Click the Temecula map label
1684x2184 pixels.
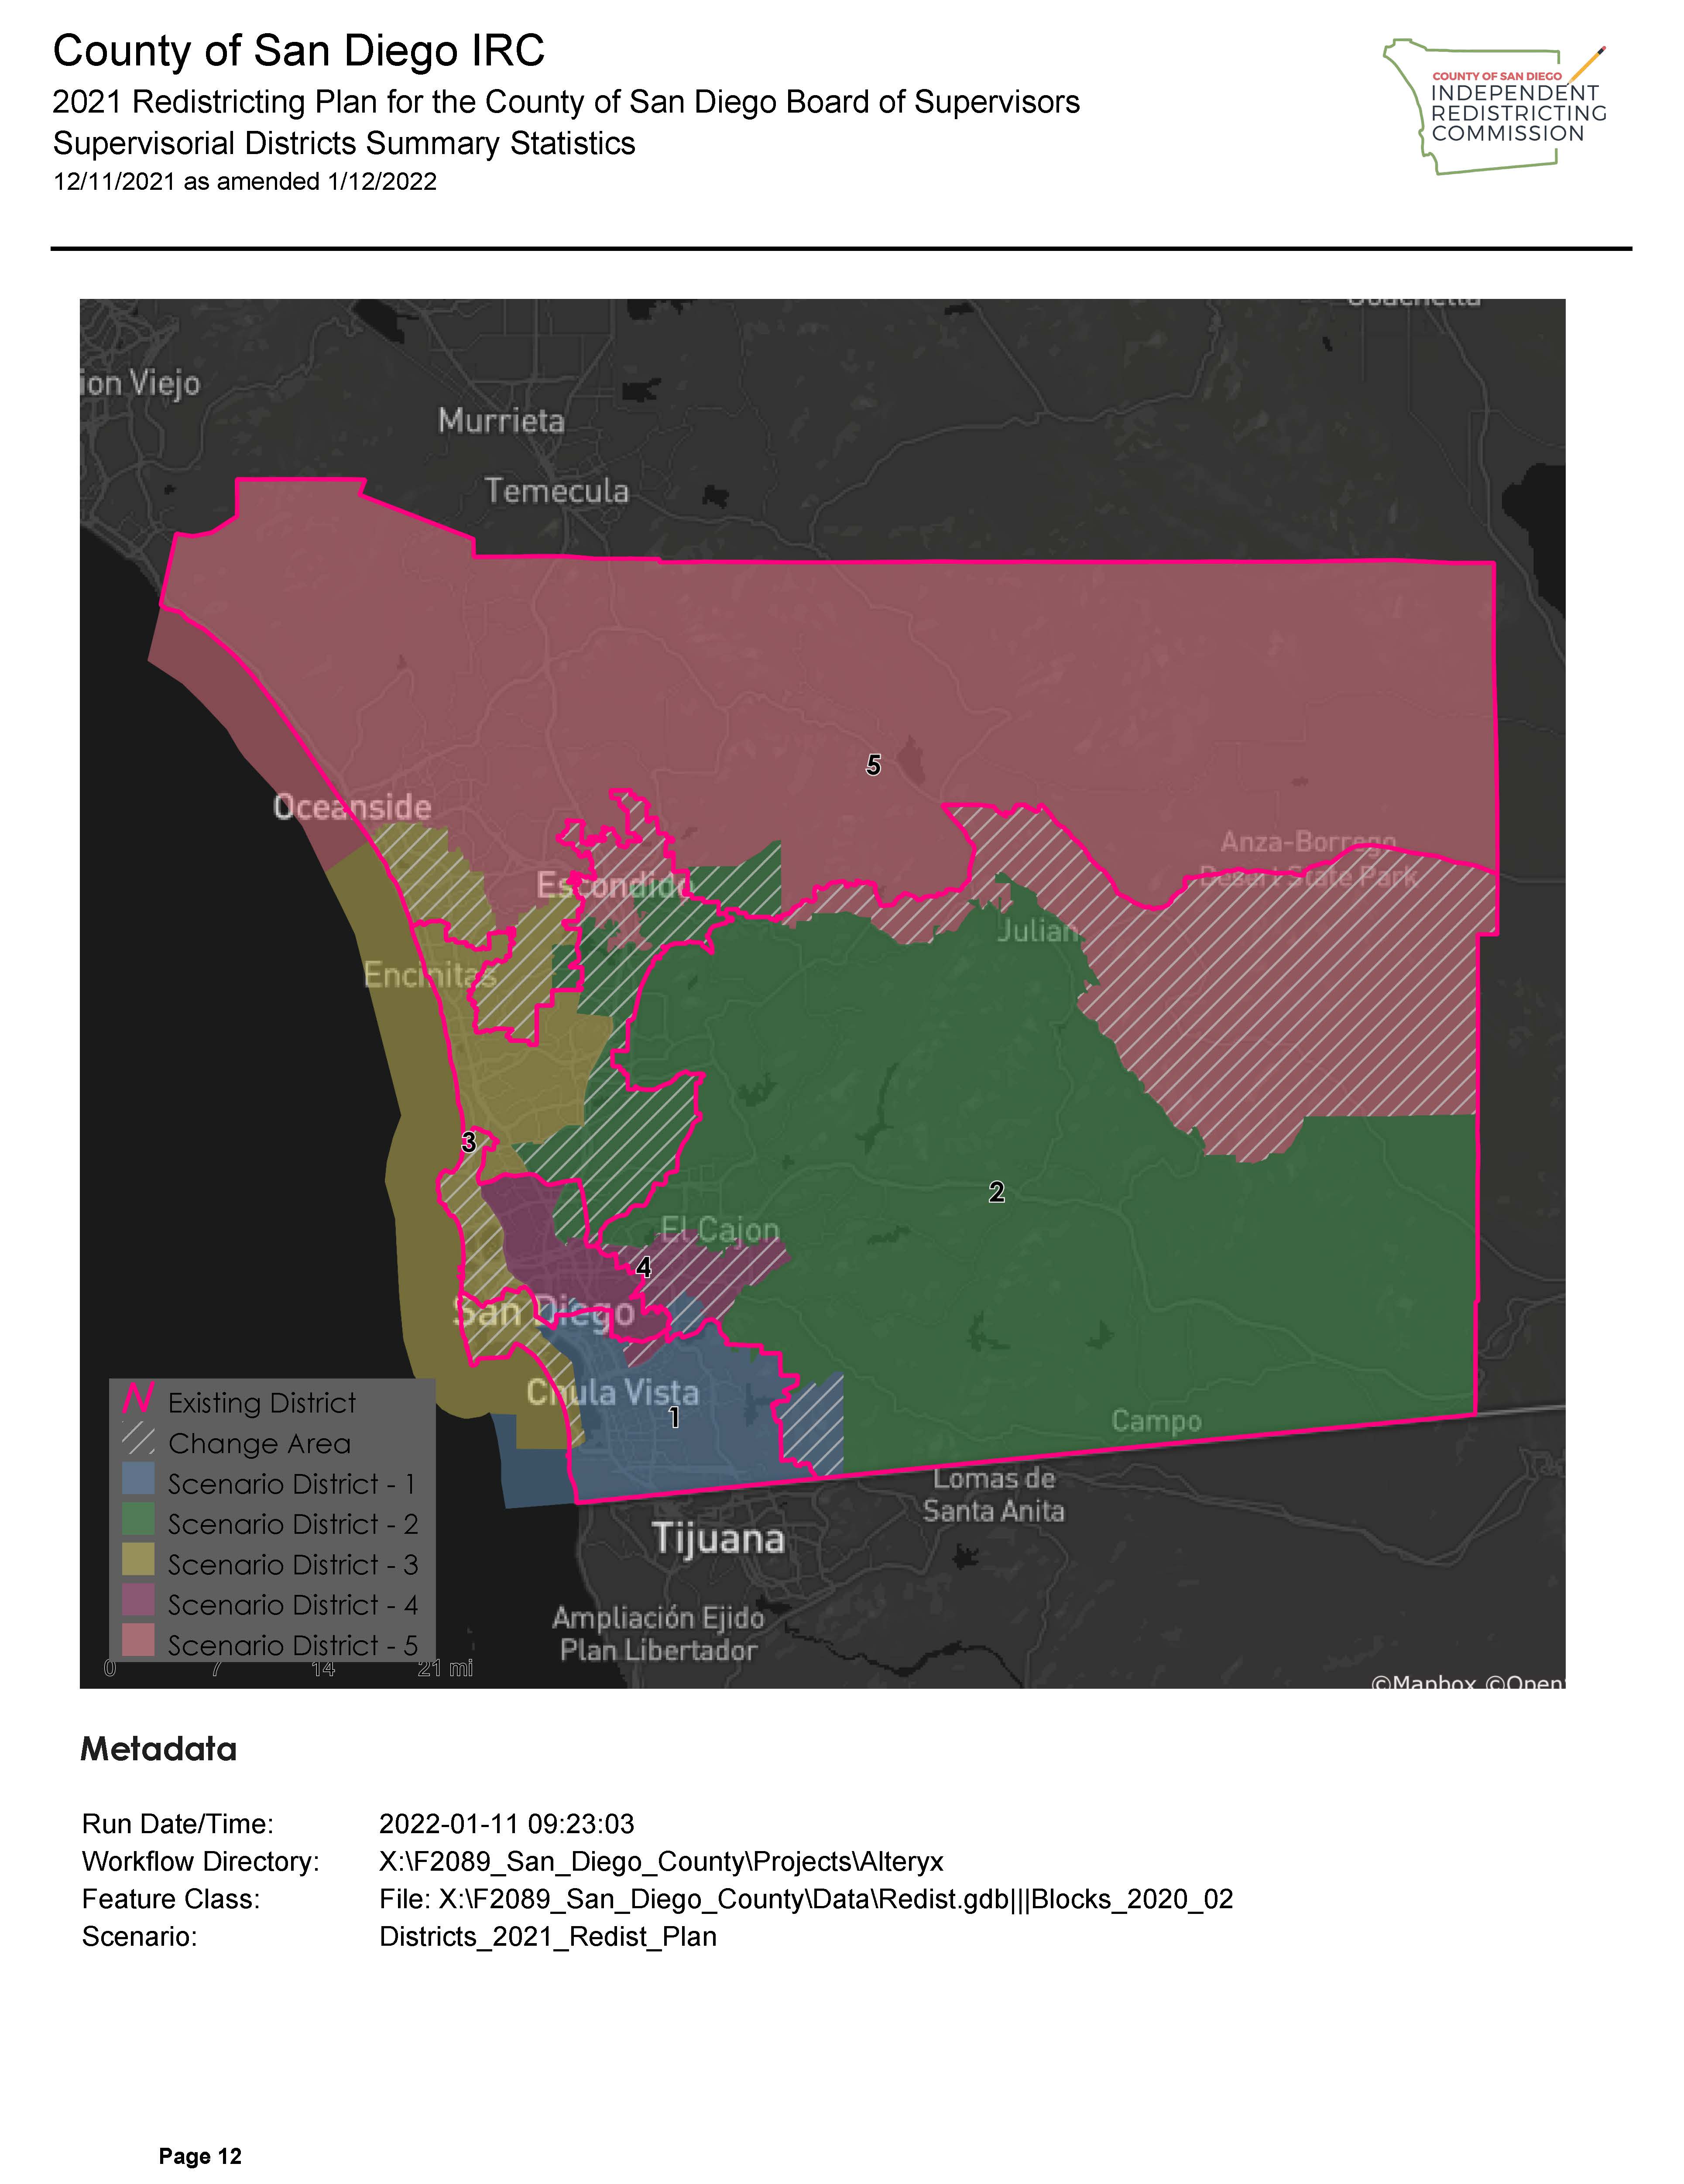tap(557, 491)
